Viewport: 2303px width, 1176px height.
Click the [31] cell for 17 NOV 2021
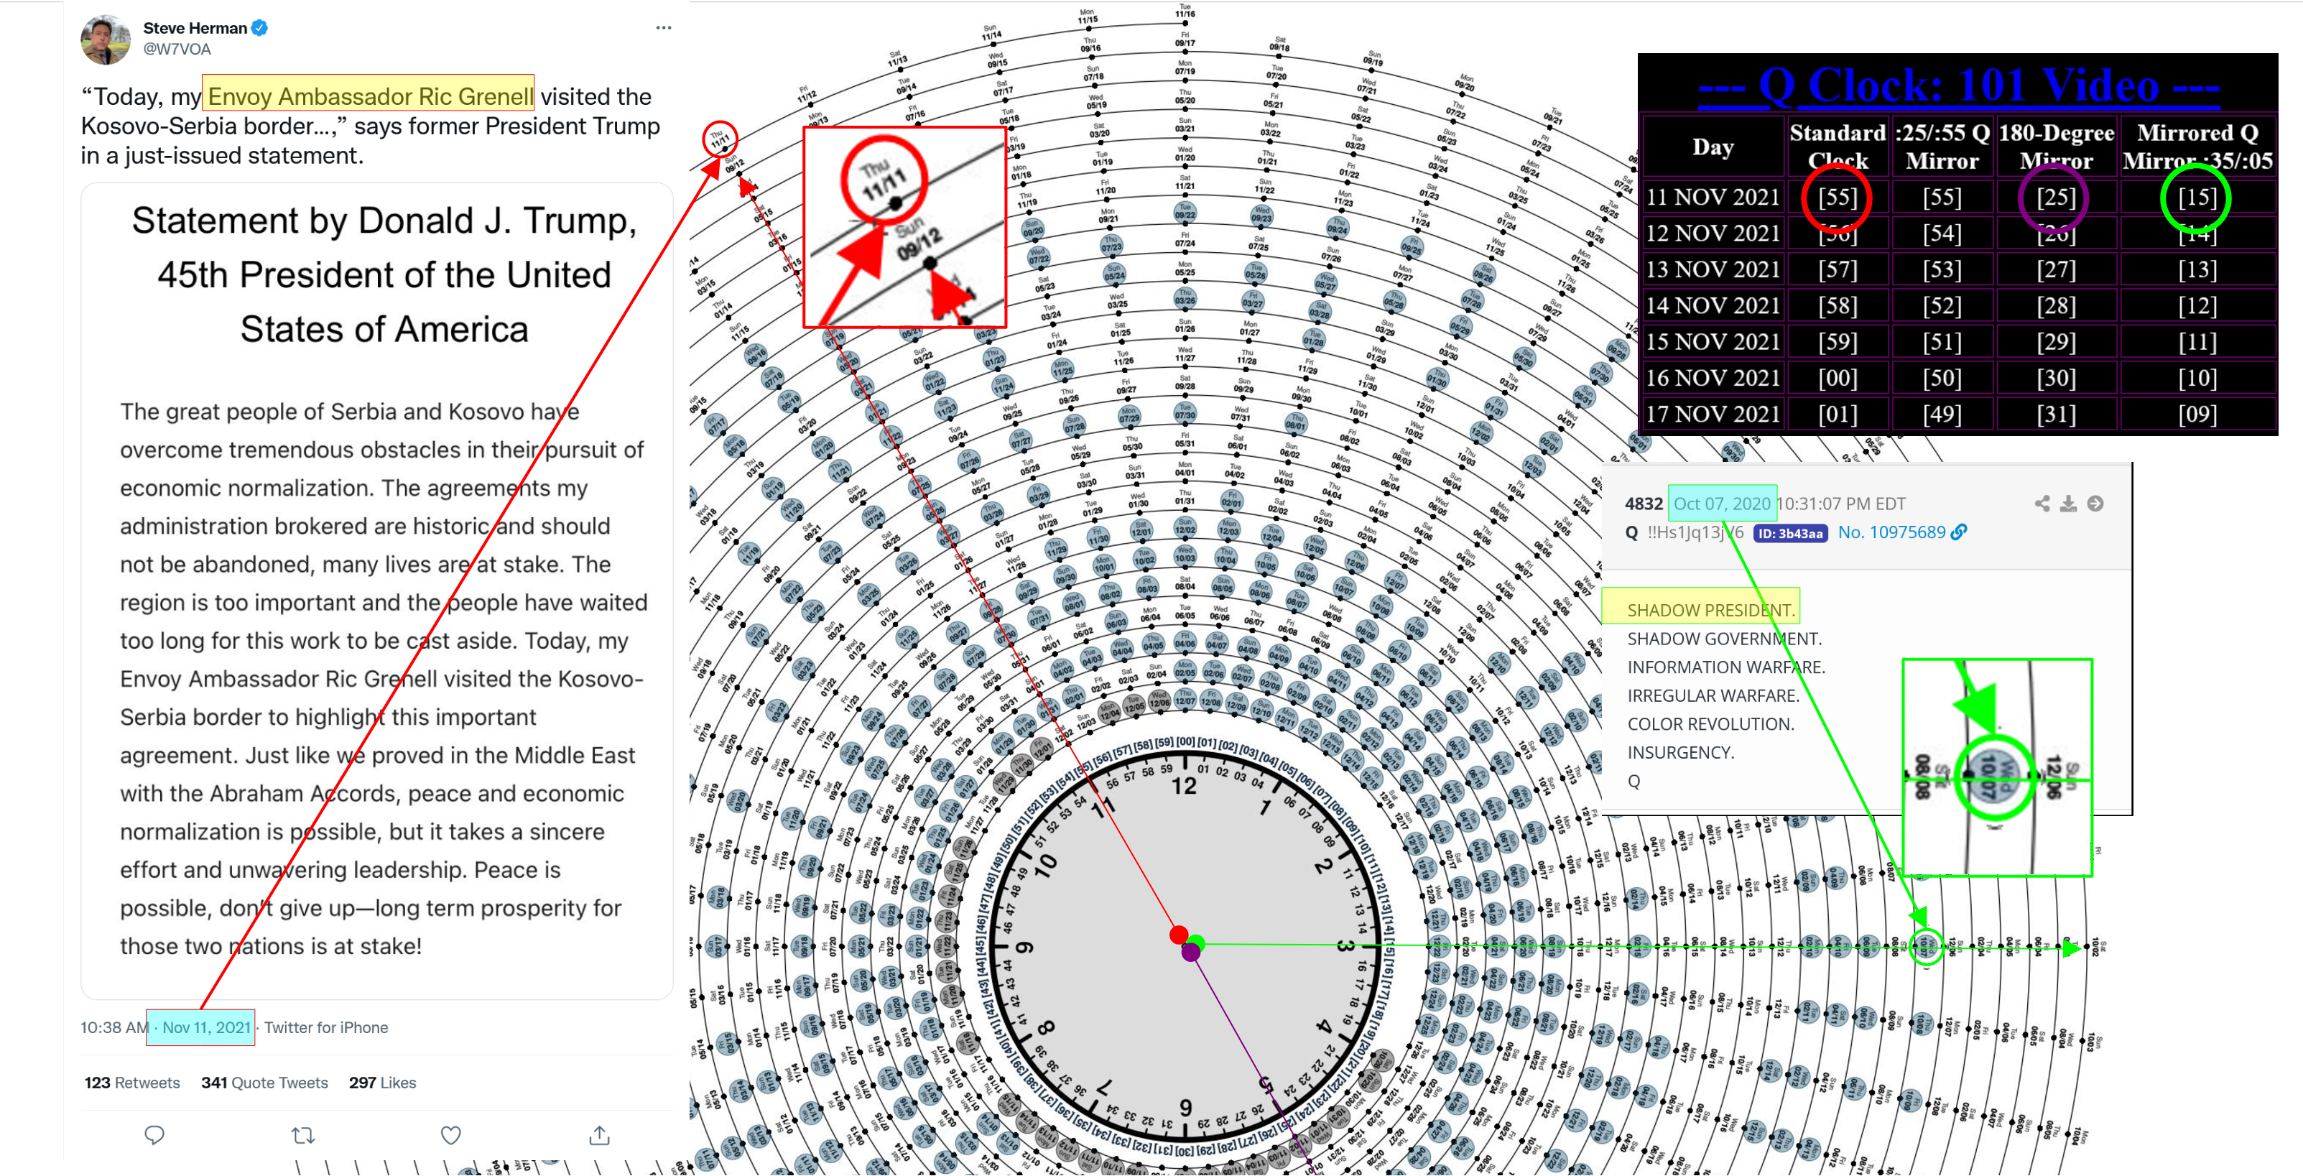pos(2055,414)
